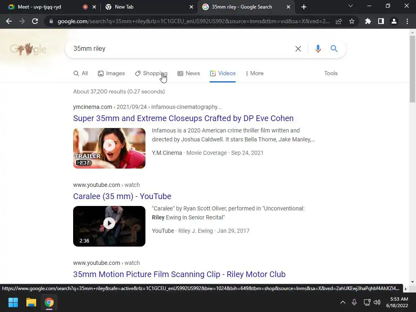
Task: Click into the search box containing 35mm riley
Action: [180, 49]
